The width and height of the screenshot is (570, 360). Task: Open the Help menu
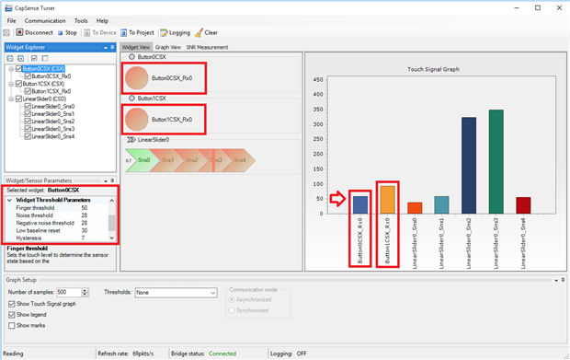pyautogui.click(x=102, y=21)
